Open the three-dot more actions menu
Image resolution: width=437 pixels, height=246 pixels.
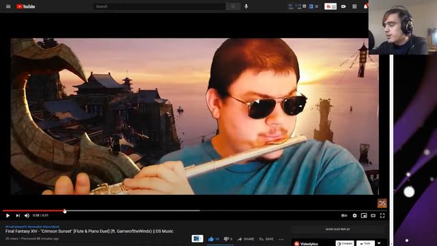point(281,239)
